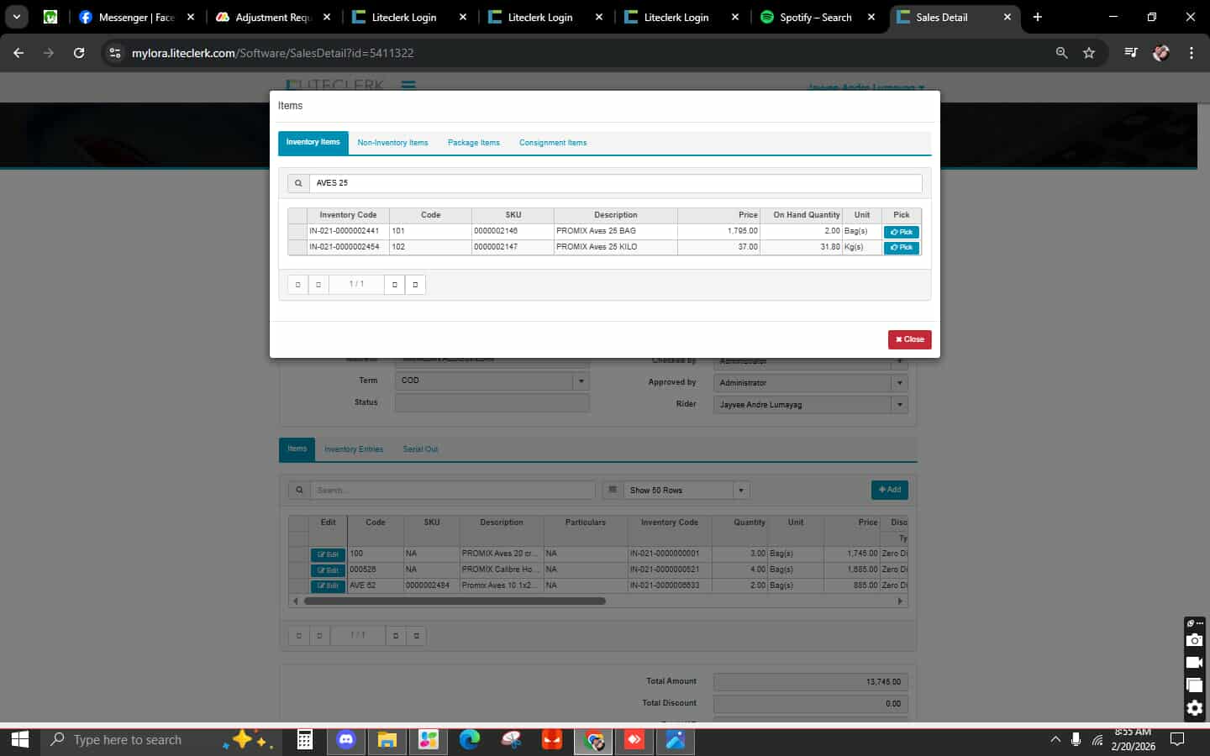The image size is (1210, 756).
Task: Reload the page with browser refresh icon
Action: coord(79,53)
